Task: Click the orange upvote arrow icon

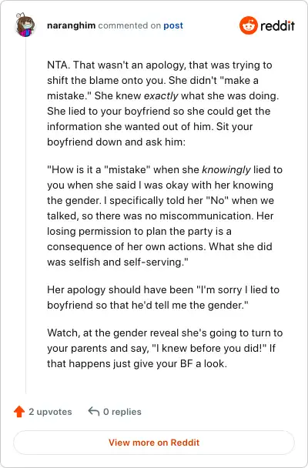Action: point(19,412)
